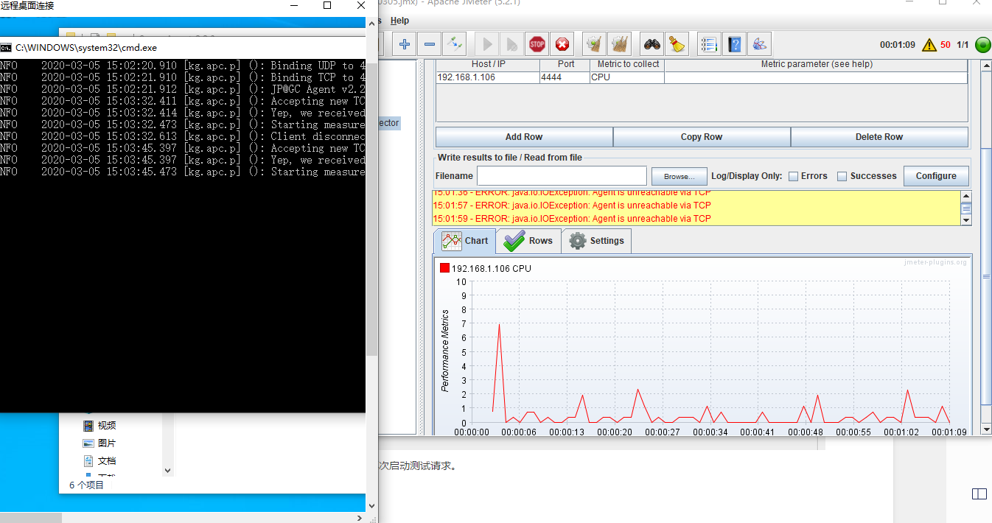Switch to the Rows tab
The height and width of the screenshot is (523, 992).
[528, 241]
